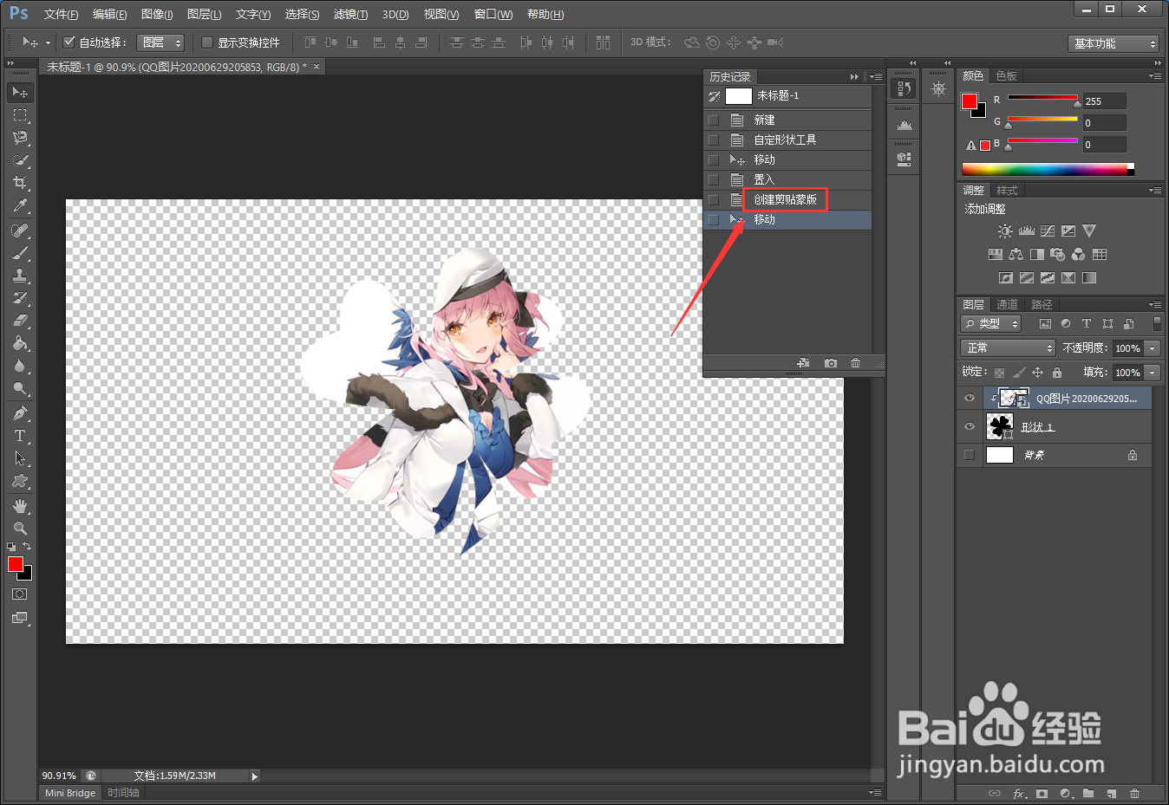Select the Crop tool
1169x805 pixels.
19,183
